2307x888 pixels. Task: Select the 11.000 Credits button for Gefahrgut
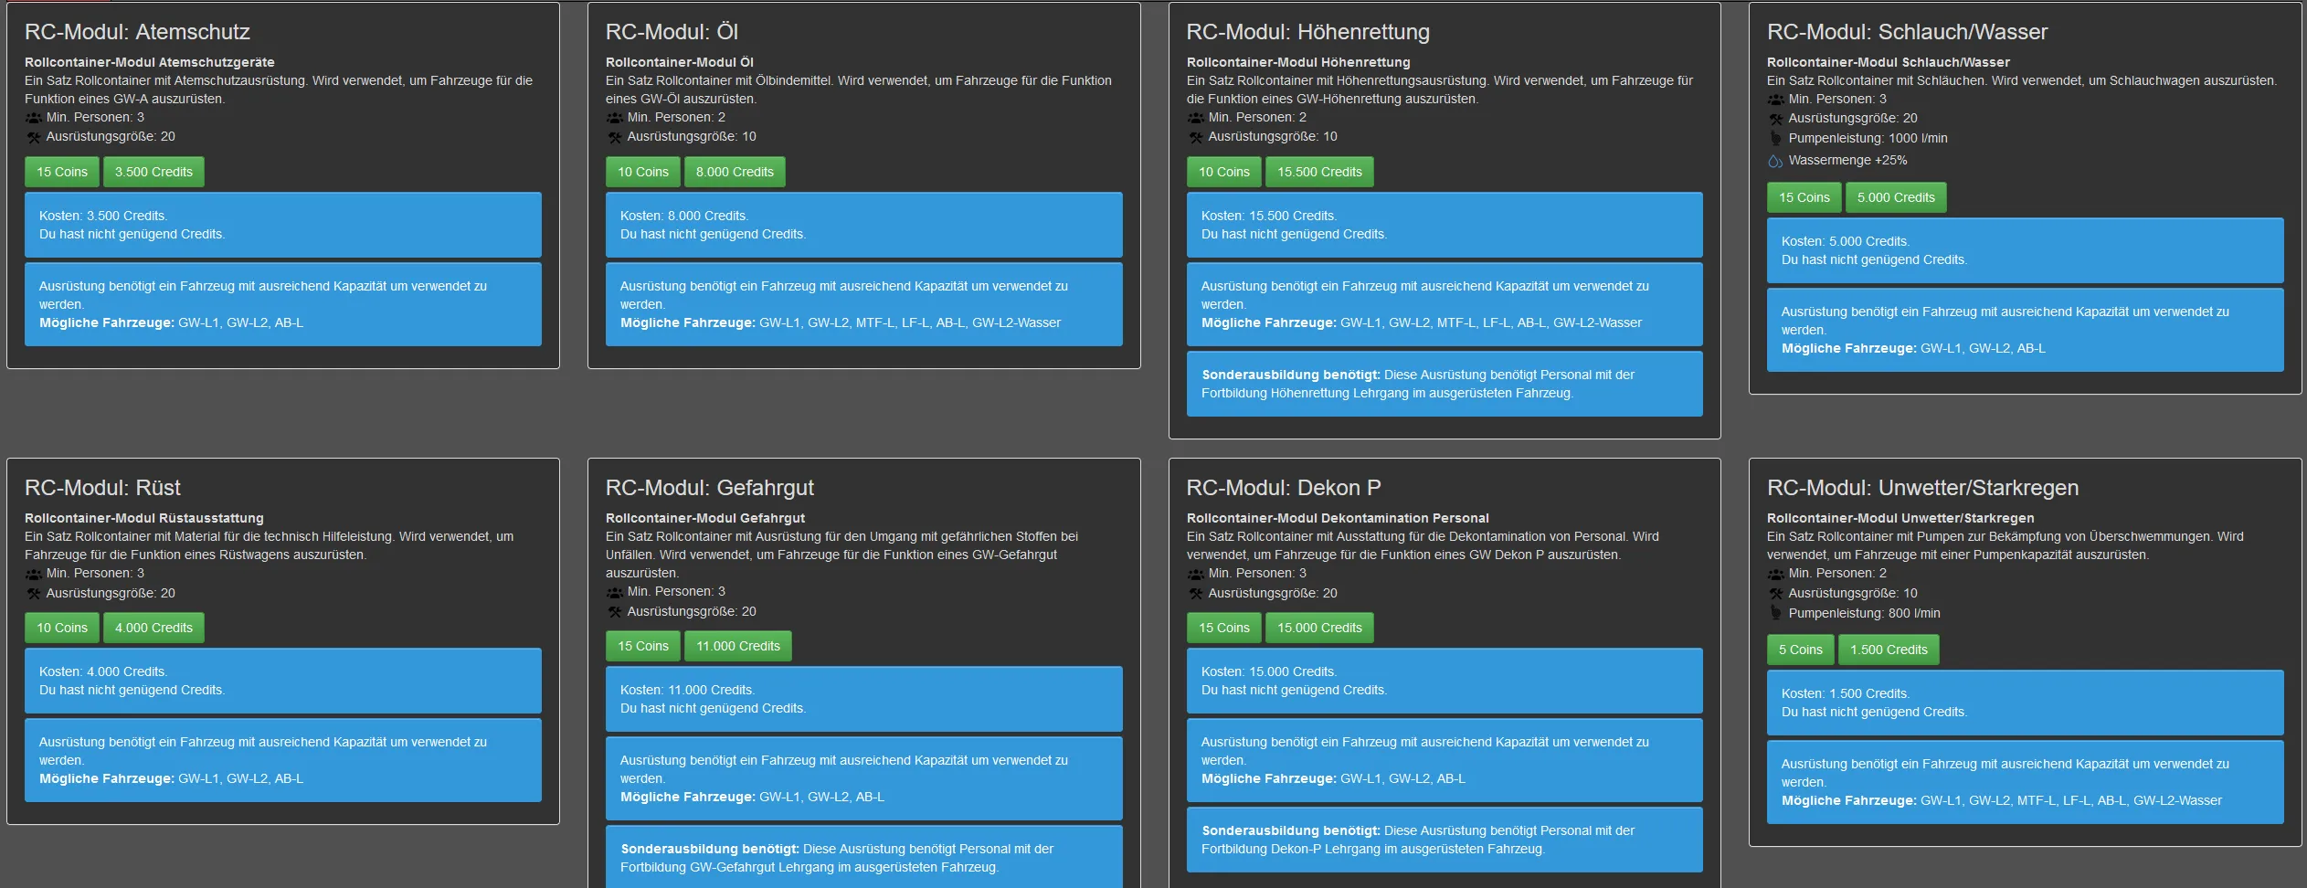click(x=737, y=646)
